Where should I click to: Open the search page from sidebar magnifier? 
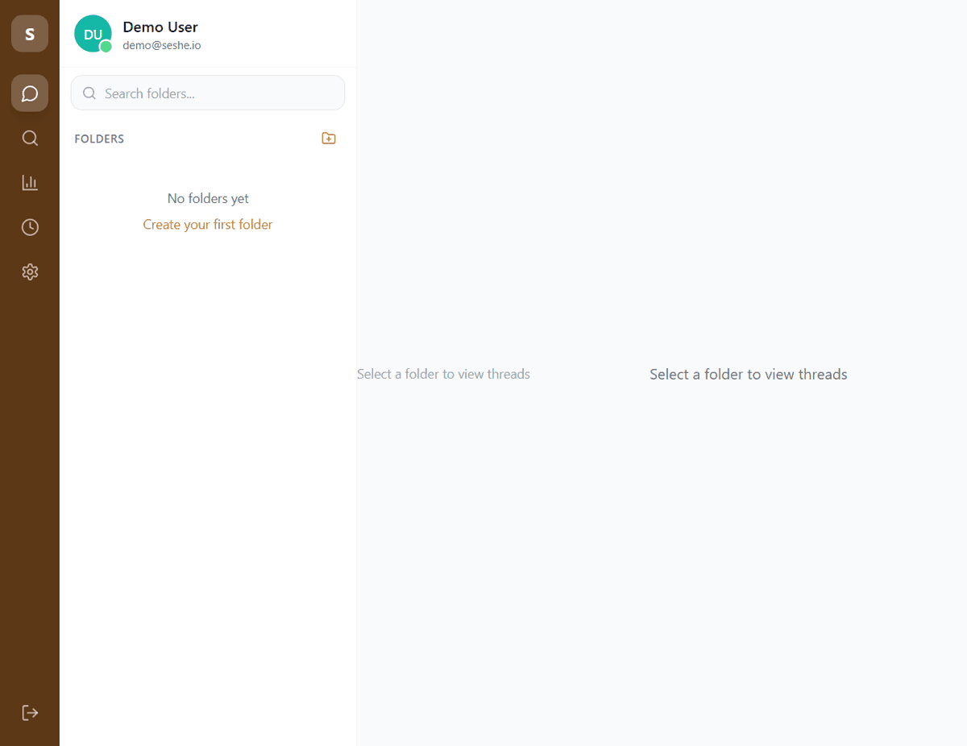point(30,138)
